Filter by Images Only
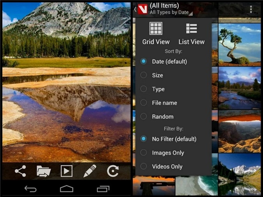263x197 pixels. click(173, 153)
